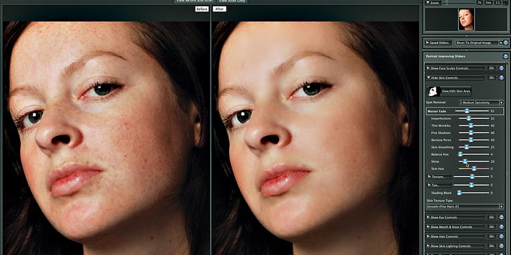Image resolution: width=511 pixels, height=255 pixels.
Task: Click the blue round icon on Mouth & Nose row
Action: coord(501,227)
